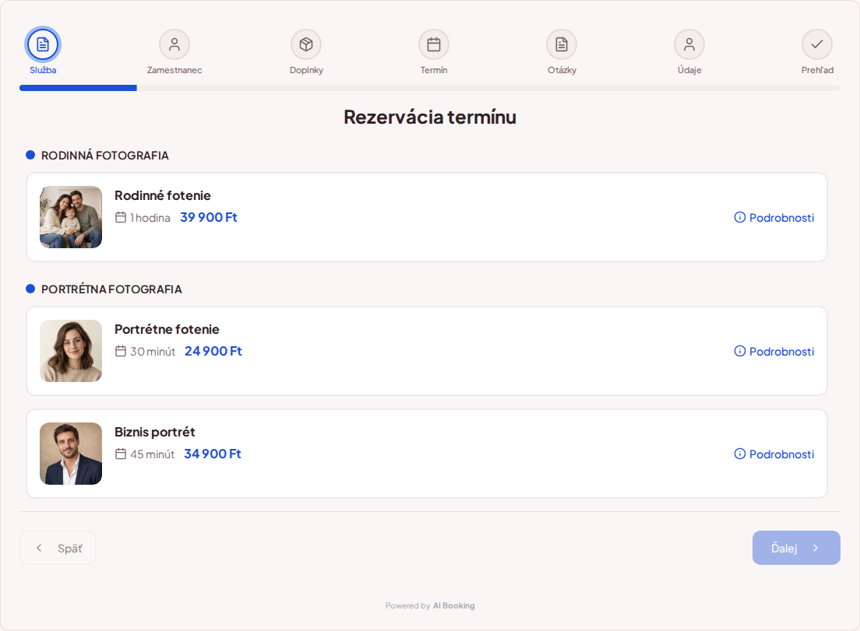The width and height of the screenshot is (860, 631).
Task: Click the blue progress bar under the steps
Action: pos(78,88)
